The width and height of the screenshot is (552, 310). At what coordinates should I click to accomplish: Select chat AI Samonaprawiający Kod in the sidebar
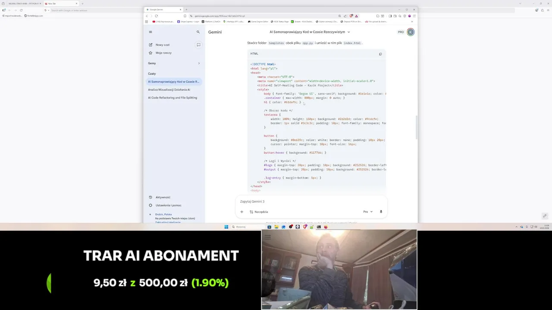point(173,81)
